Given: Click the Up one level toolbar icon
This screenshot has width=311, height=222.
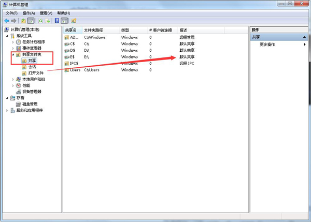Looking at the screenshot, I should (23, 21).
